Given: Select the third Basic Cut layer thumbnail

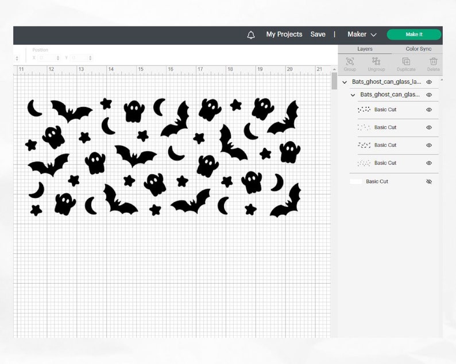Looking at the screenshot, I should pyautogui.click(x=364, y=145).
